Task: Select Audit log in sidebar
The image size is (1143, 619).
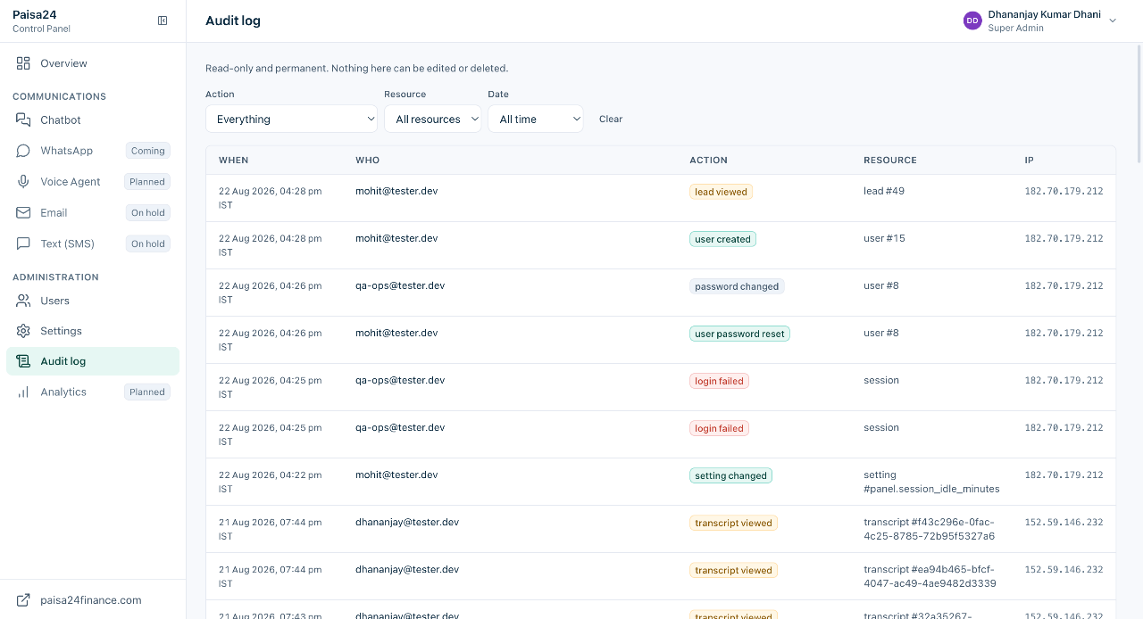Action: click(93, 361)
